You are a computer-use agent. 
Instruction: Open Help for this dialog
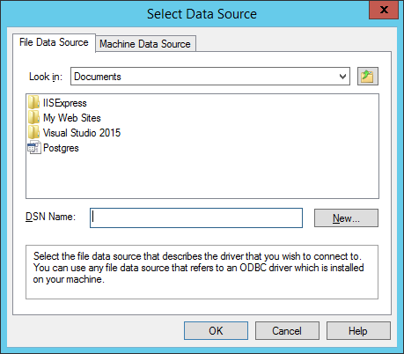coord(358,331)
